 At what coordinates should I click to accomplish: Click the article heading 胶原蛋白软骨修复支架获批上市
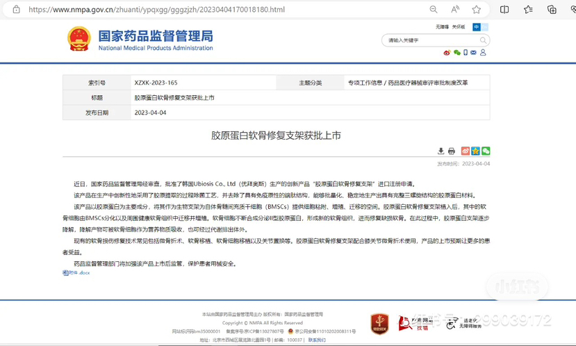276,135
